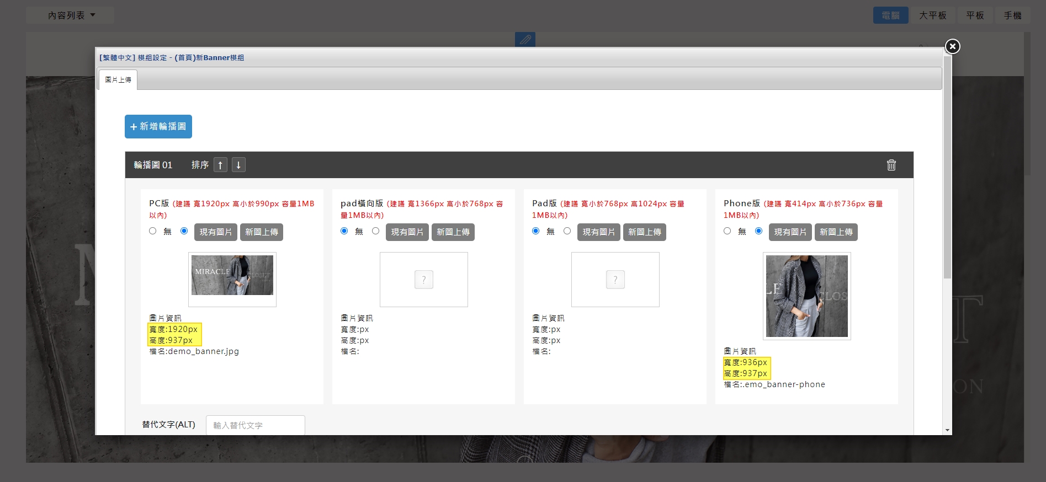This screenshot has height=482, width=1046.
Task: Click the blue pencil edit icon
Action: (x=525, y=39)
